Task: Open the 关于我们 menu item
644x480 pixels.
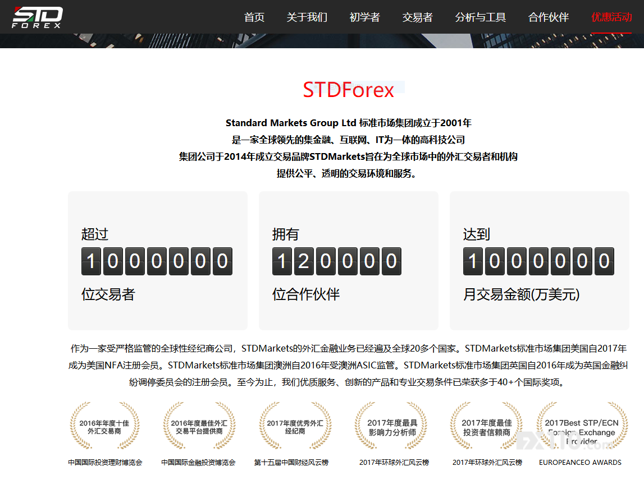Action: [307, 17]
